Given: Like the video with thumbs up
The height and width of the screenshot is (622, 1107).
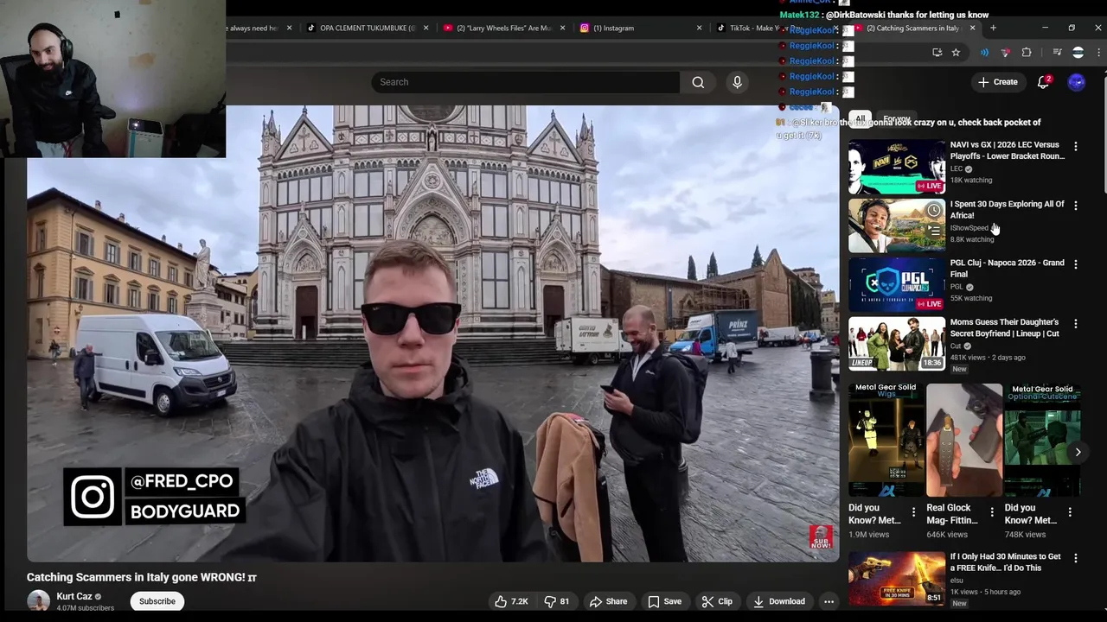Looking at the screenshot, I should tap(510, 601).
